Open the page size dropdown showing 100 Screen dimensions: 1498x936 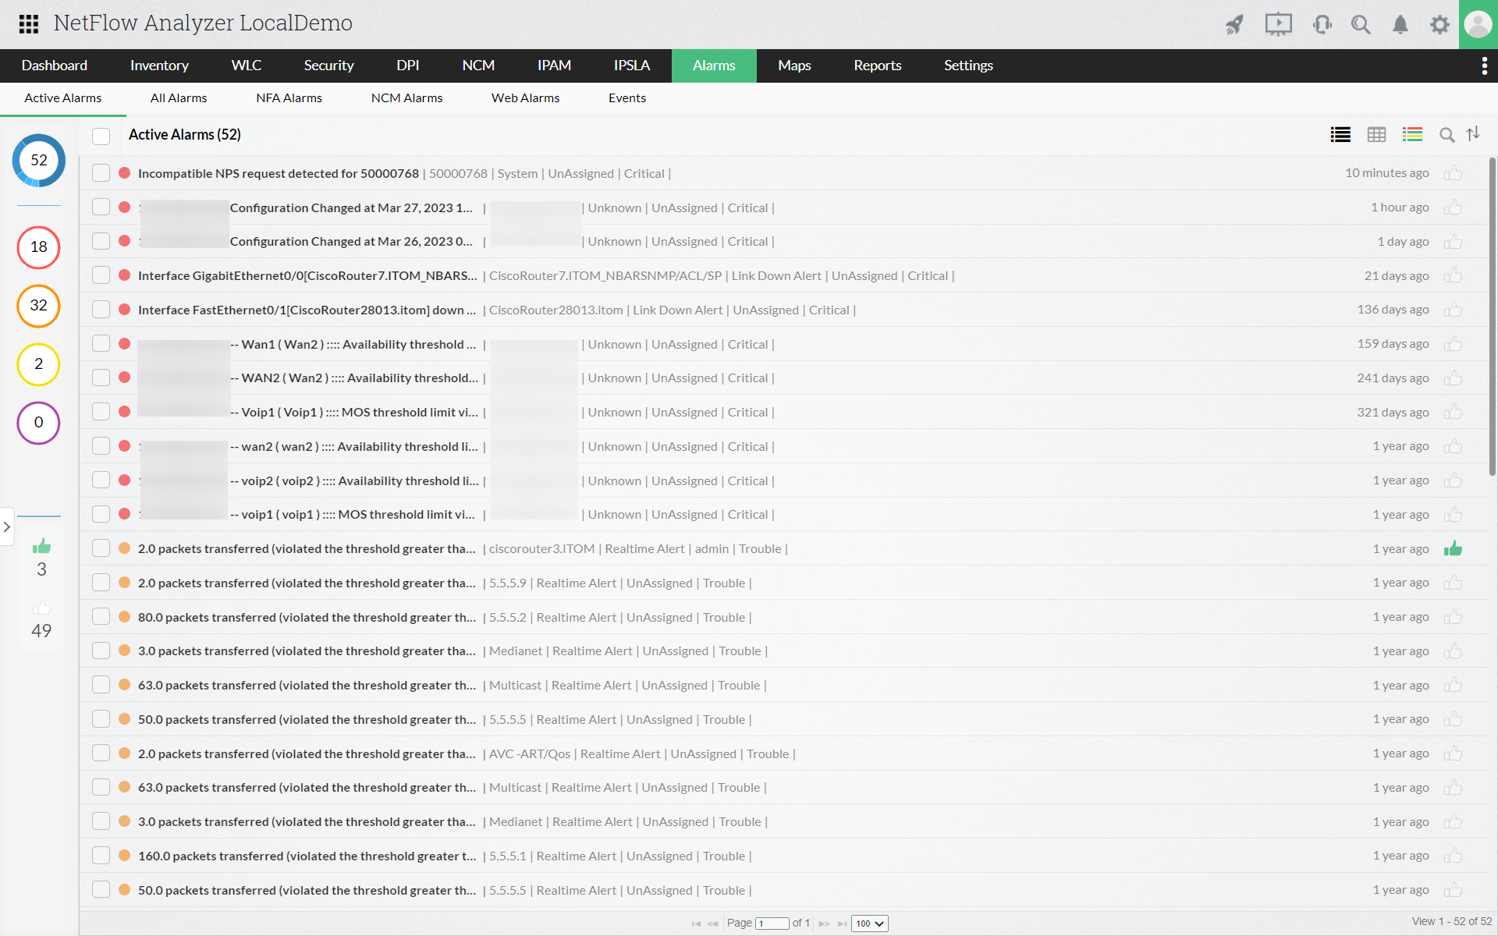coord(871,923)
